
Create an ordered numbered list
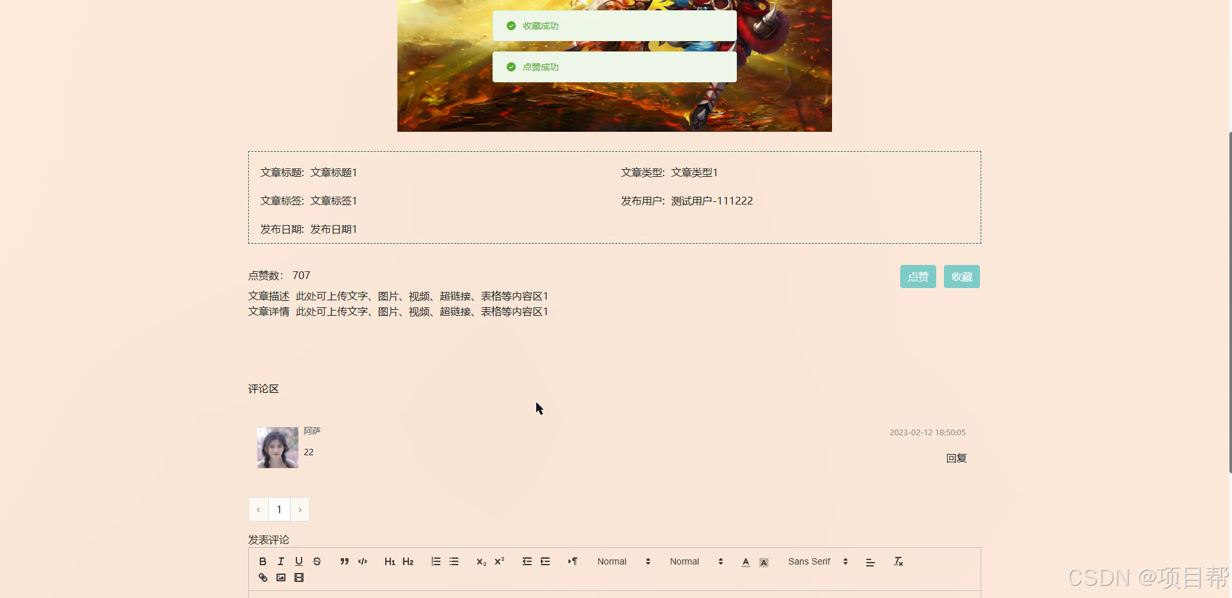[436, 561]
